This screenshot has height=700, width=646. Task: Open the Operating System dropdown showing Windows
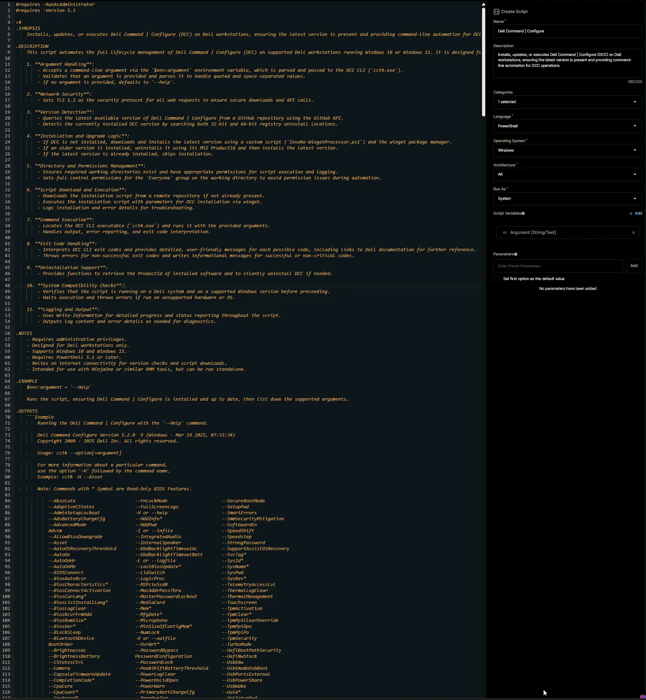click(567, 151)
